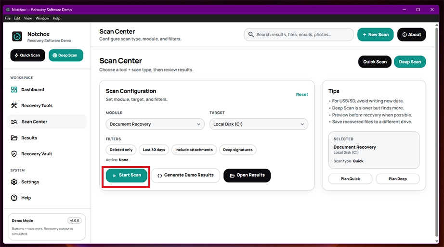Click the Reset link in Scan Configuration

[302, 95]
